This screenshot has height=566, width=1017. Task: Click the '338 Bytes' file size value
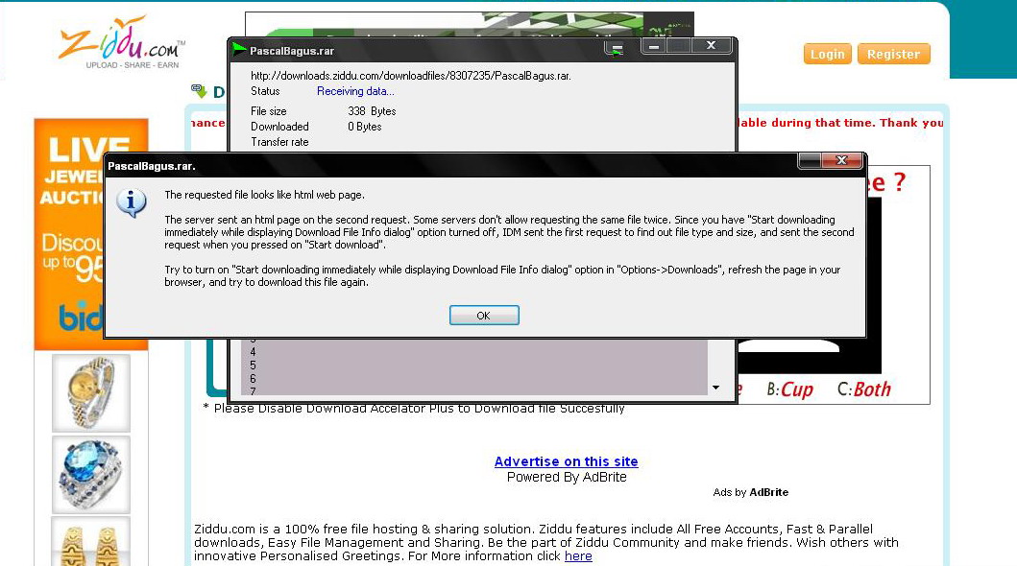(x=372, y=111)
